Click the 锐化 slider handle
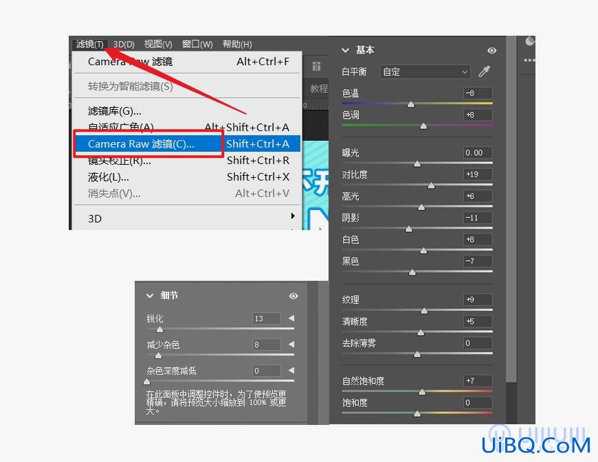 [159, 329]
